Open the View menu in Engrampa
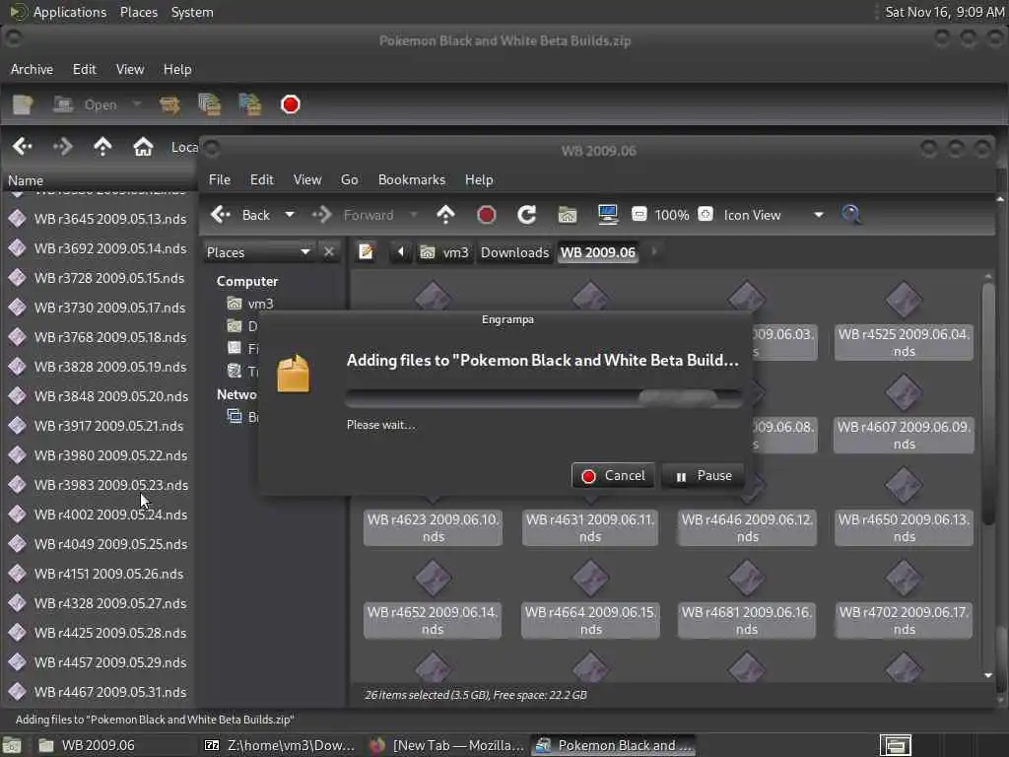 point(130,69)
